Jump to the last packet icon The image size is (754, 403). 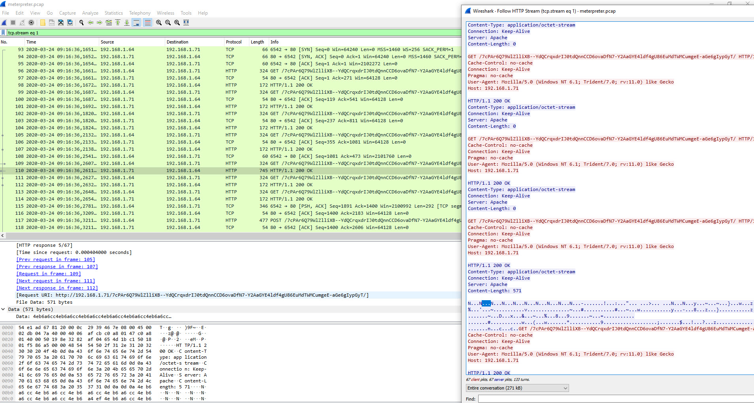[127, 23]
